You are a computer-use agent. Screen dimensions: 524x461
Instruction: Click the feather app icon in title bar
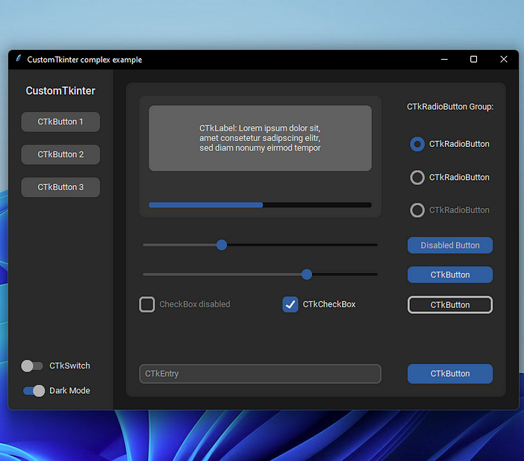pyautogui.click(x=19, y=59)
